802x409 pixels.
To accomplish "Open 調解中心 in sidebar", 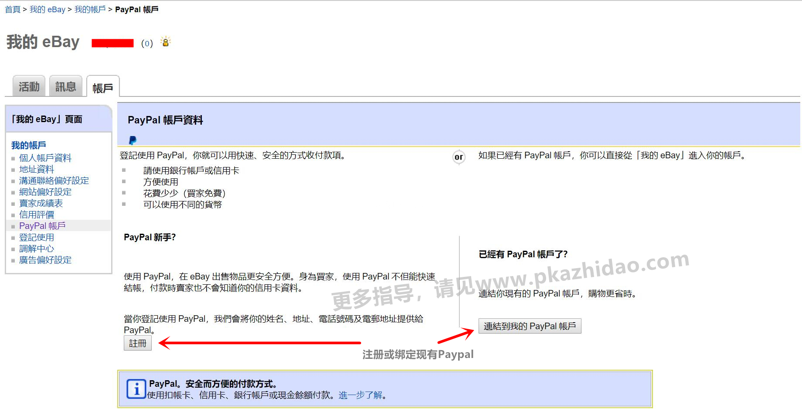I will 37,249.
